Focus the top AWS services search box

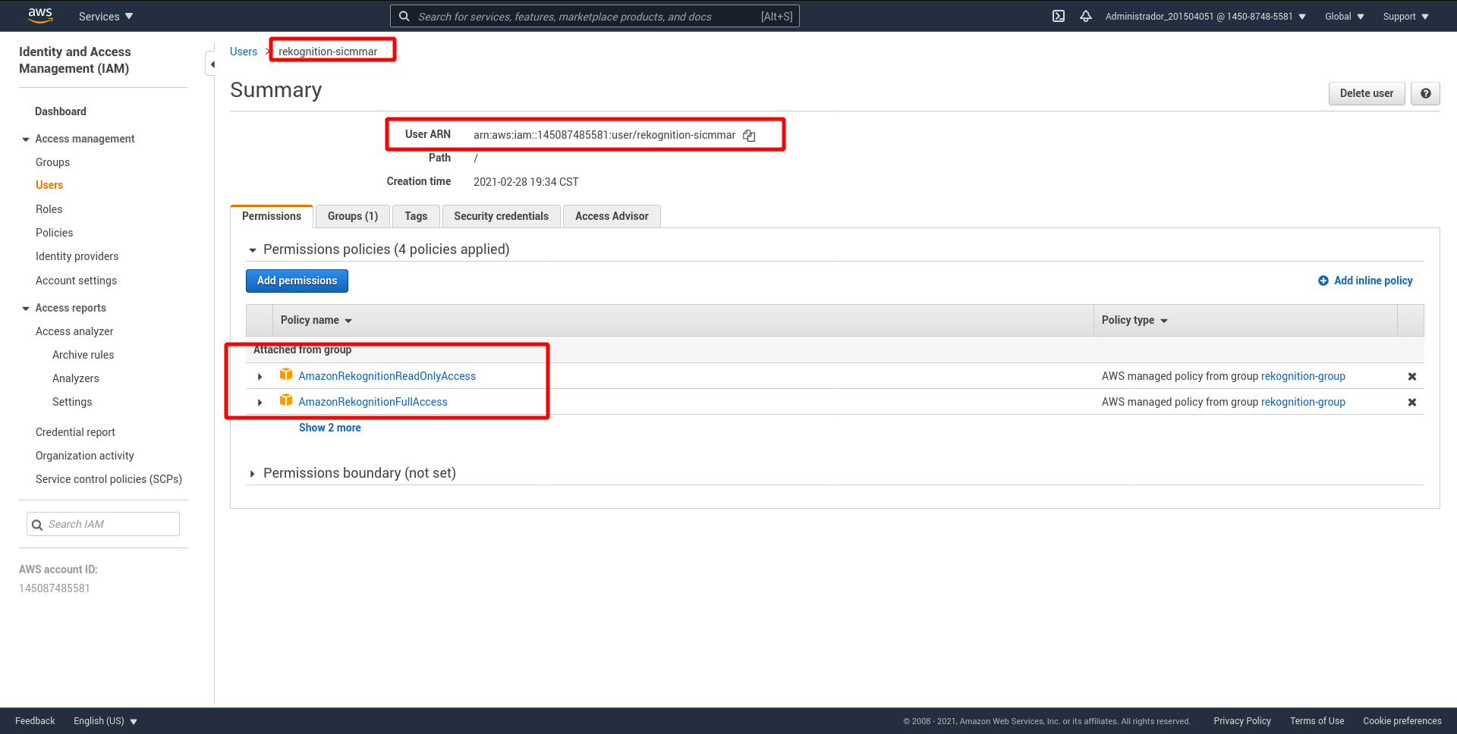click(594, 16)
